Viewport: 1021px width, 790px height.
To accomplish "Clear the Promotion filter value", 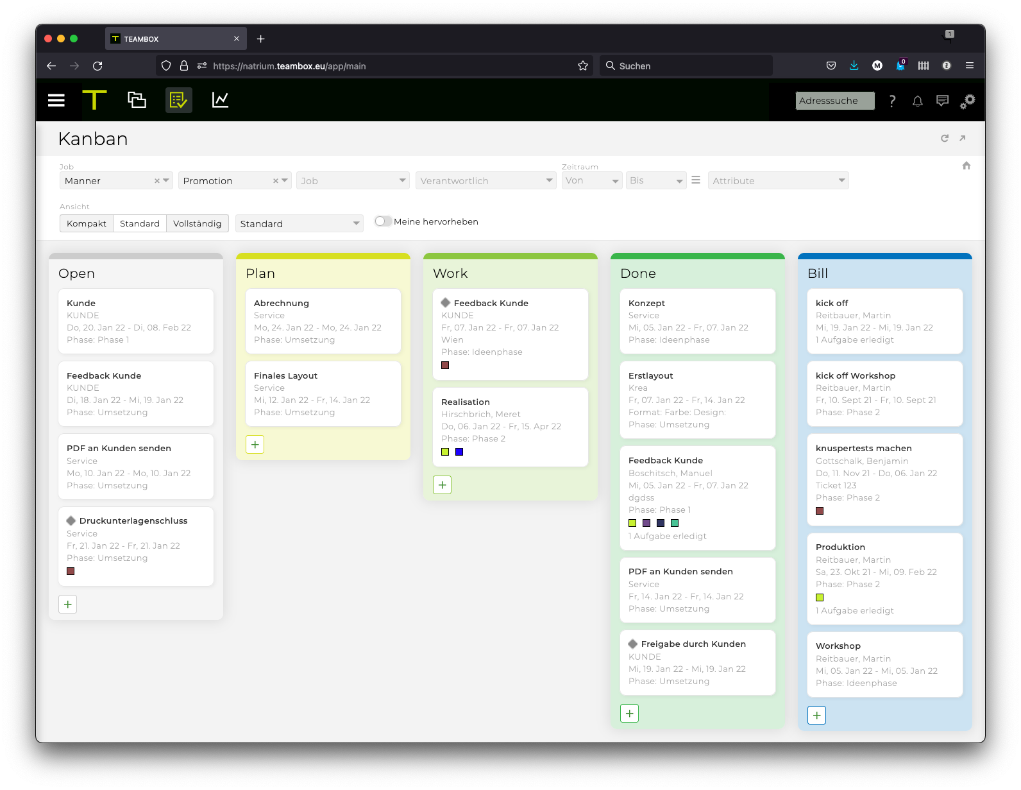I will coord(276,181).
